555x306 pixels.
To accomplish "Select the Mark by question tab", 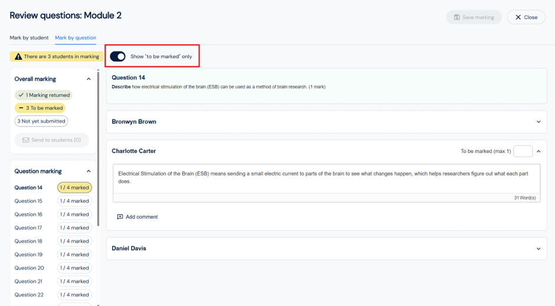I will pyautogui.click(x=76, y=38).
